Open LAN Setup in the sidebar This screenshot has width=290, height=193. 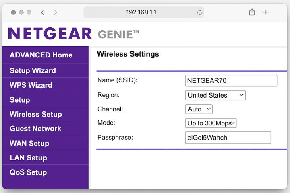click(46, 158)
